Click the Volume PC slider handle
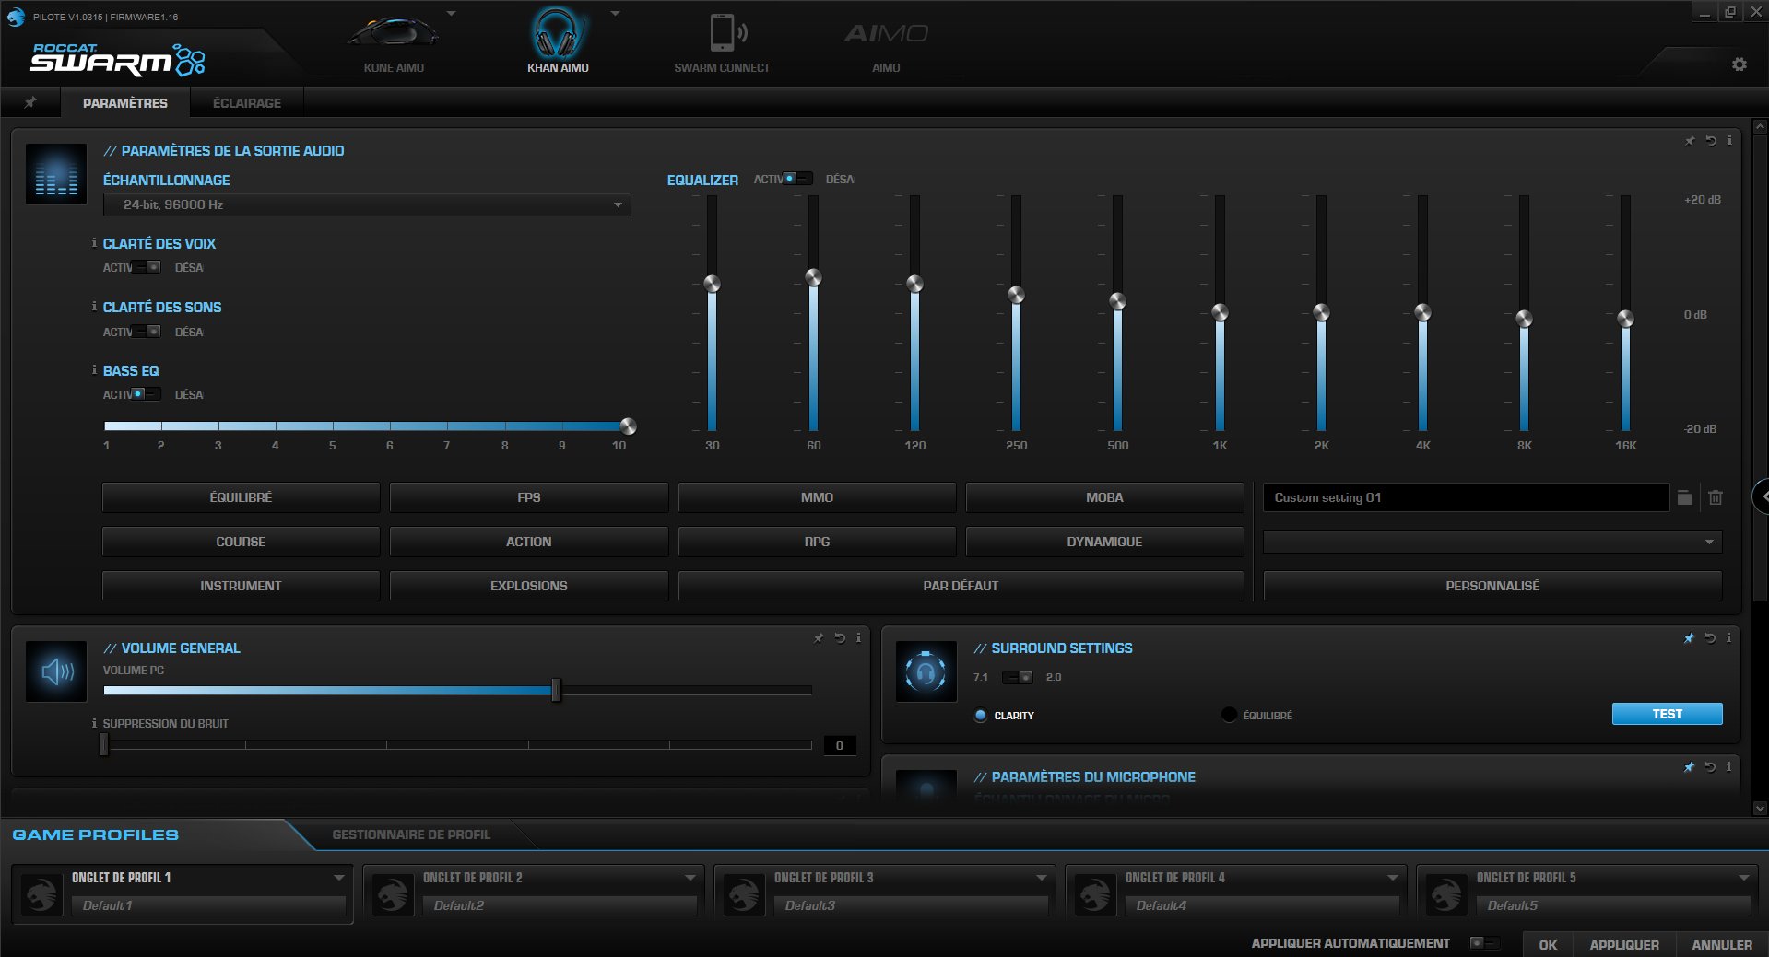Image resolution: width=1769 pixels, height=957 pixels. point(556,690)
